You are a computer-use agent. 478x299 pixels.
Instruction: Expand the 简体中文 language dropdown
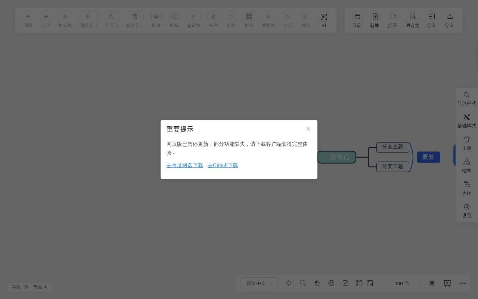259,283
